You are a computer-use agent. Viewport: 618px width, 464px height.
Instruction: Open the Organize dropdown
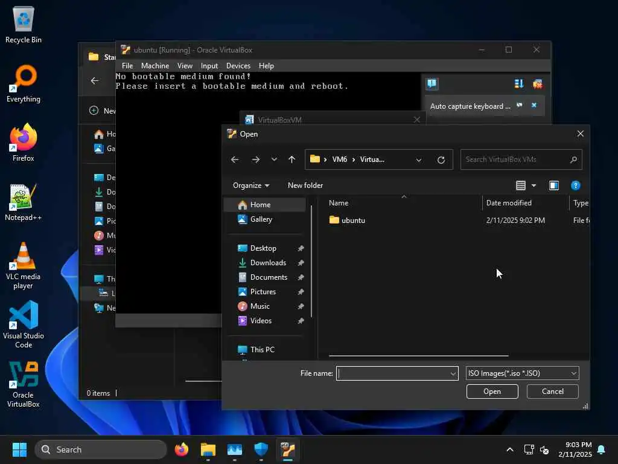[251, 185]
